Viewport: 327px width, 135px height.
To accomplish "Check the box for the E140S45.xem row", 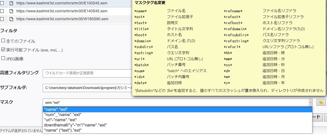I will 2,11.
